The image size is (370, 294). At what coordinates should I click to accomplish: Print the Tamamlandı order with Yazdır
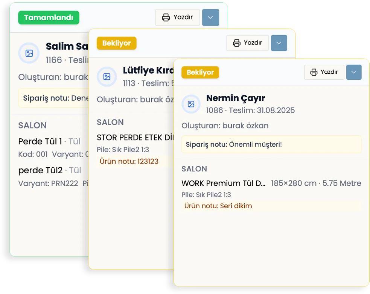tap(177, 17)
